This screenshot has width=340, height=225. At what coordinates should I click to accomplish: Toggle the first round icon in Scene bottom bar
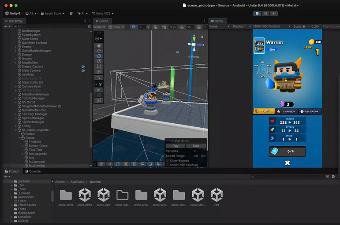(x=101, y=164)
